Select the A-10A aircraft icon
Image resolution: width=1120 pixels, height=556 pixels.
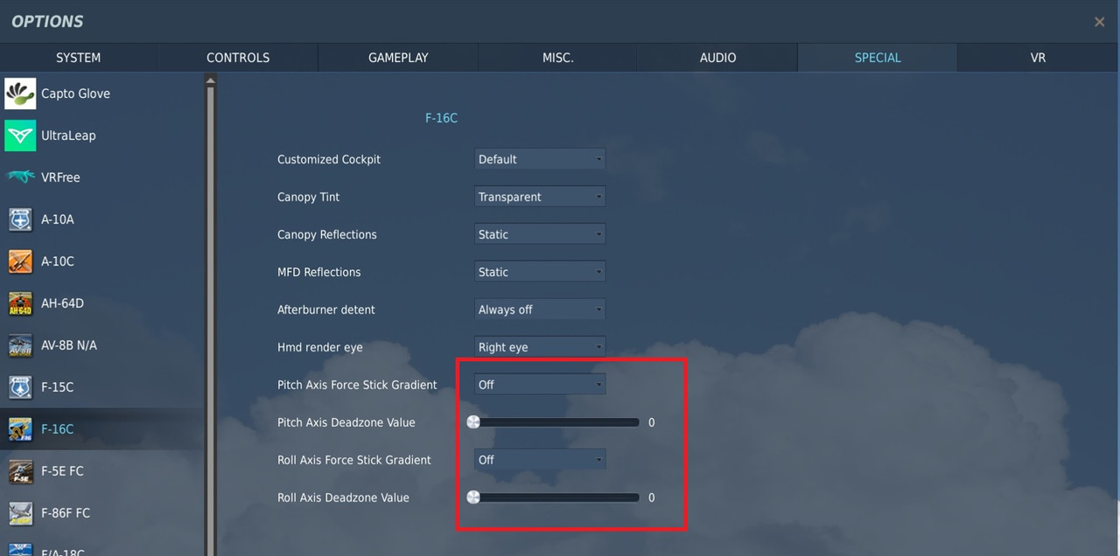(20, 219)
